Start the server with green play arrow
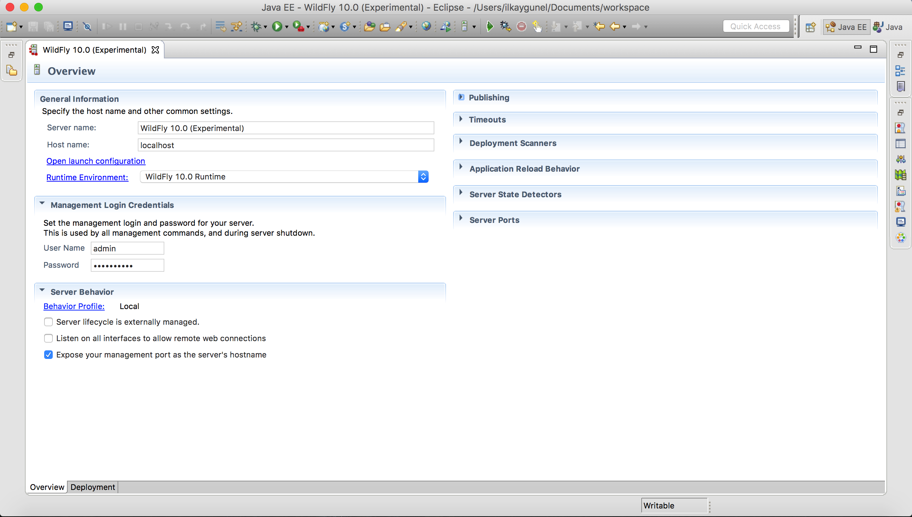This screenshot has width=912, height=517. pyautogui.click(x=490, y=27)
